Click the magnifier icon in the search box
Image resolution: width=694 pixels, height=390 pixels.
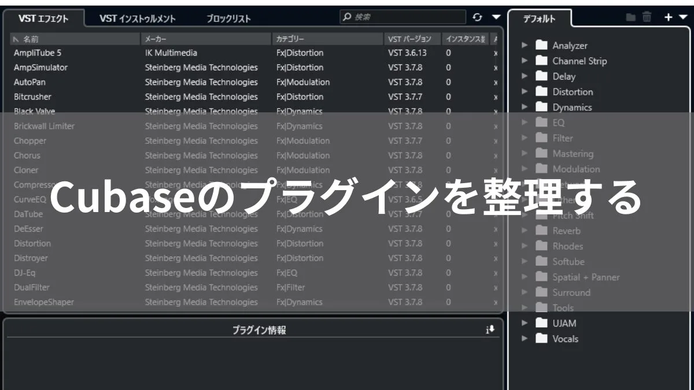pos(347,17)
